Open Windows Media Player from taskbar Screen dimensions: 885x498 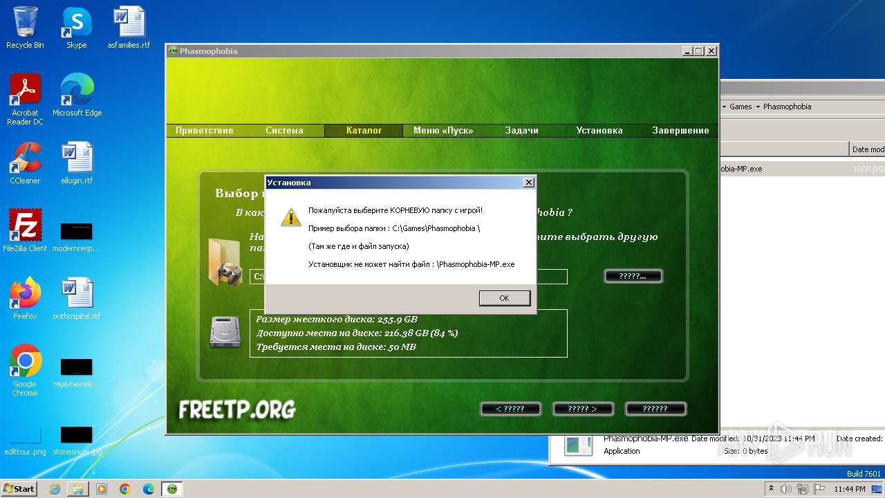click(102, 488)
